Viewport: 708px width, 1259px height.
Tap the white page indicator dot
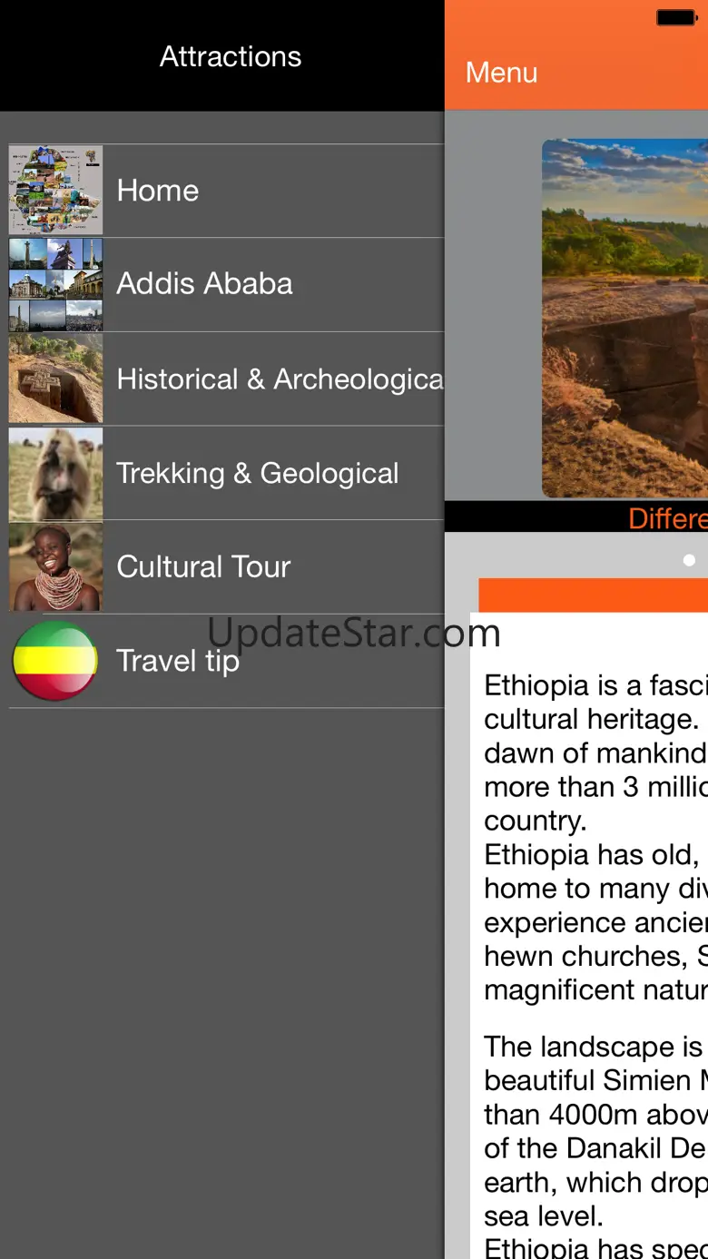point(689,560)
